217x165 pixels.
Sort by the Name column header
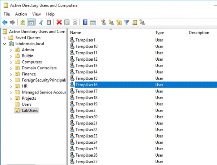pos(110,32)
